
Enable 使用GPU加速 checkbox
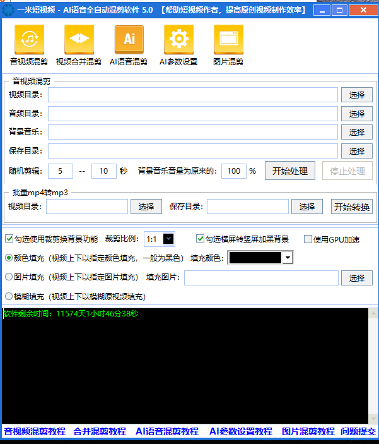pos(308,239)
